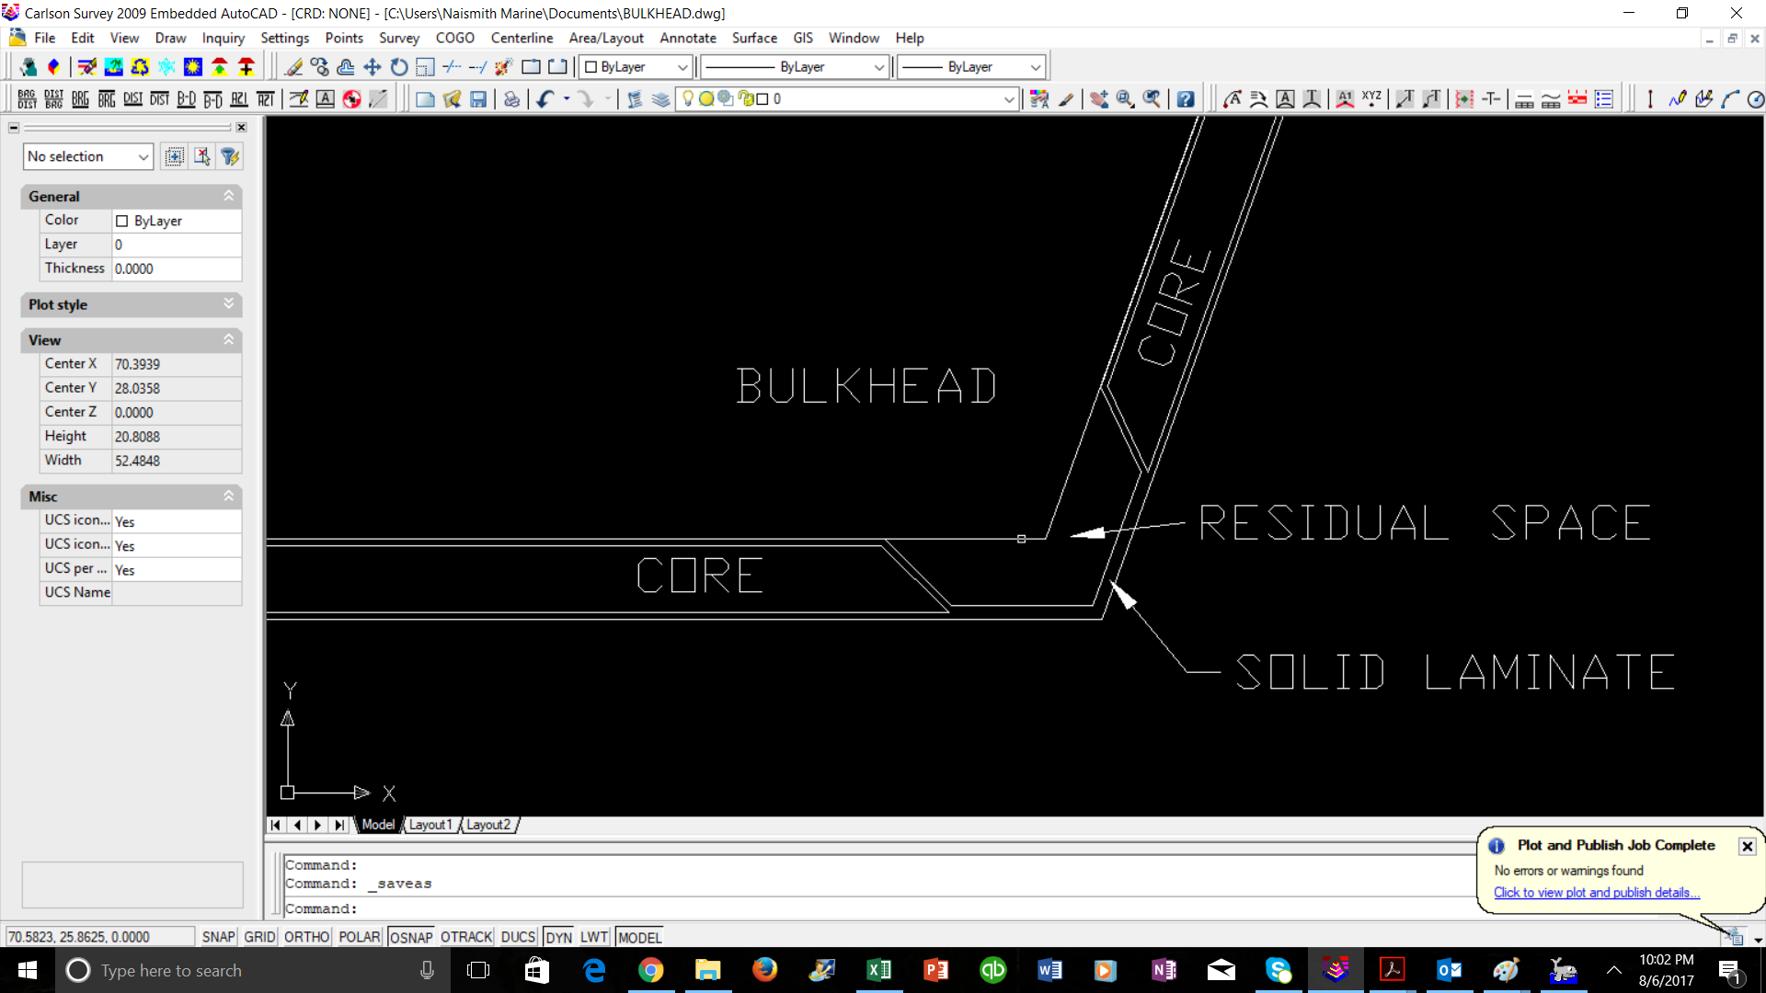Collapse the General properties section
Image resolution: width=1766 pixels, height=993 pixels.
click(228, 196)
